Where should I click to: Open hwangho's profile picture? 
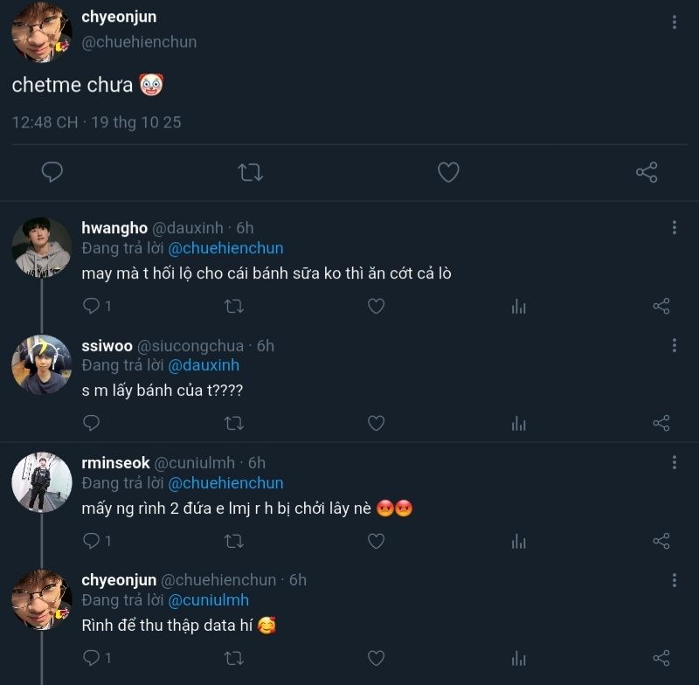[x=41, y=247]
